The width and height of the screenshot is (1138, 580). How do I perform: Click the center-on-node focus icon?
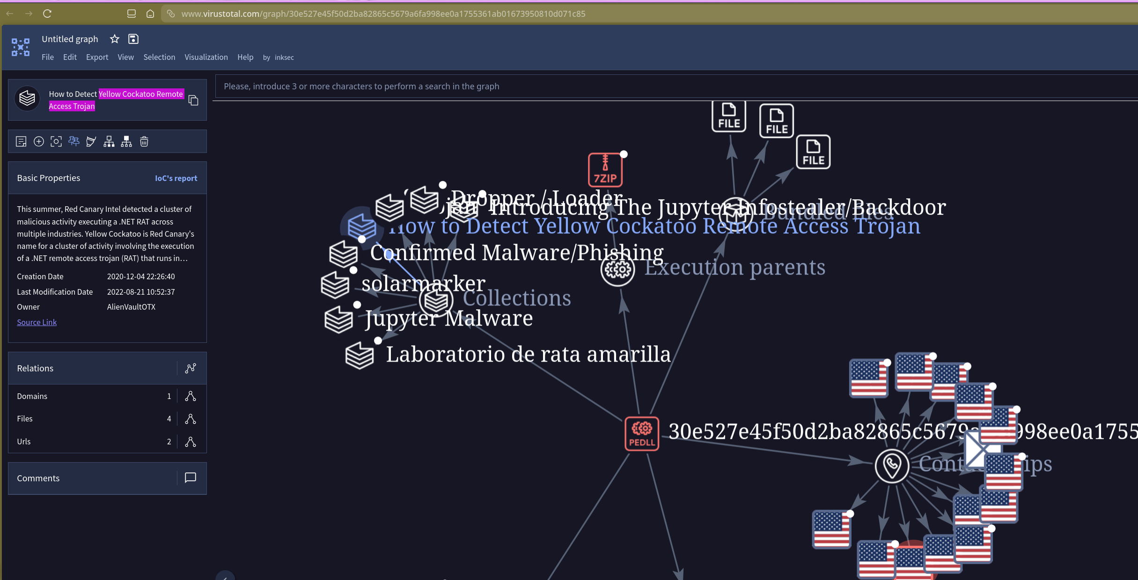coord(56,142)
